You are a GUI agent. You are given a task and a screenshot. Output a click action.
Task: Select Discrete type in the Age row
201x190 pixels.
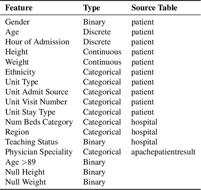(97, 32)
